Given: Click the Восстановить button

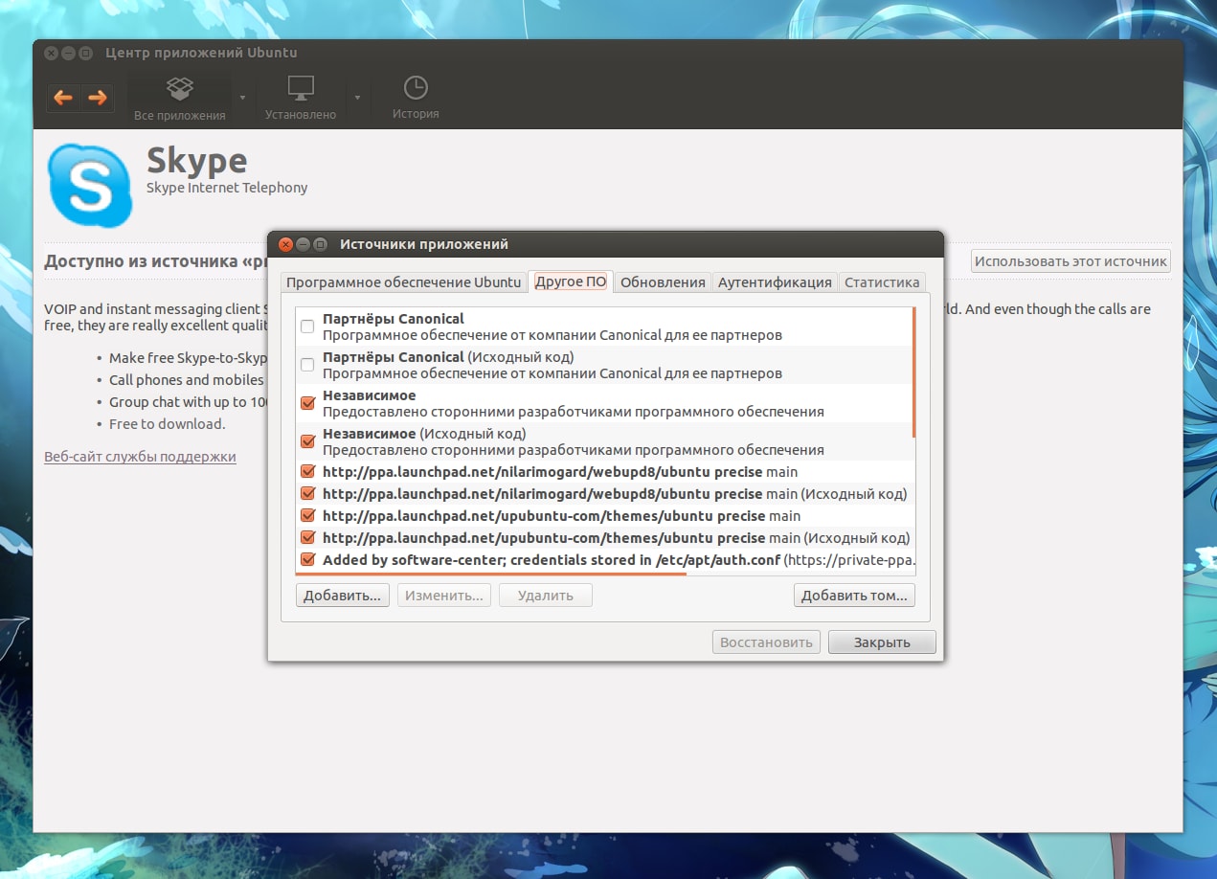Looking at the screenshot, I should tap(766, 642).
